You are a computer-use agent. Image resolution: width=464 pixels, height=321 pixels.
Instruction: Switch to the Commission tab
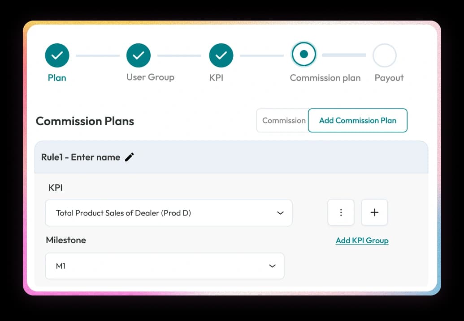tap(283, 120)
